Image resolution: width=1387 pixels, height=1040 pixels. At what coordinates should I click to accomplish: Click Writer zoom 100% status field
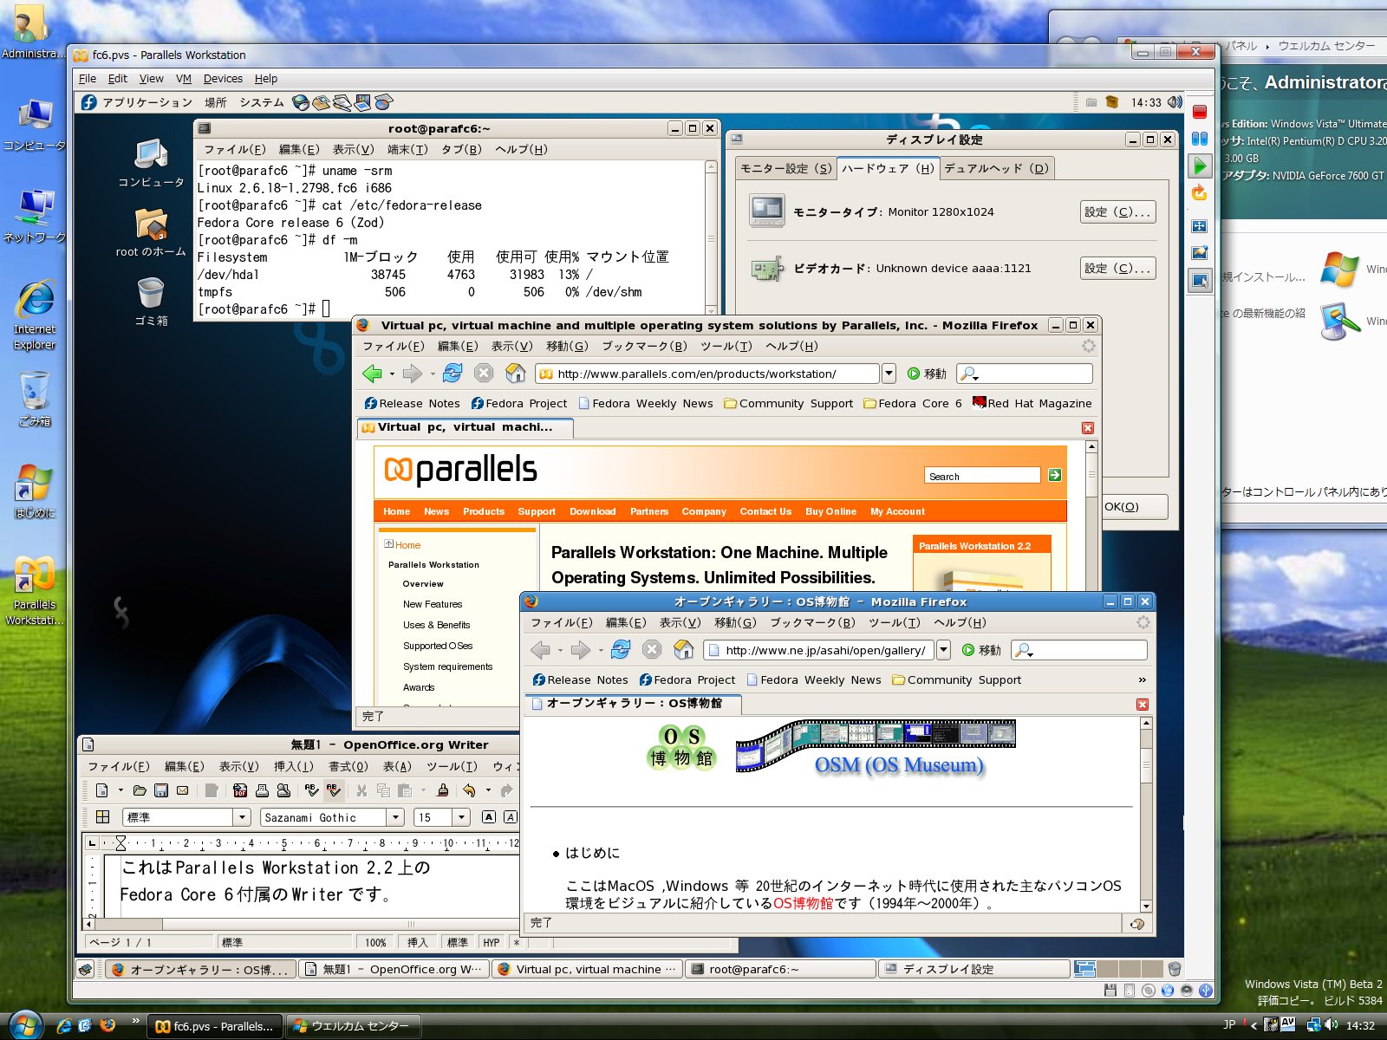point(376,942)
